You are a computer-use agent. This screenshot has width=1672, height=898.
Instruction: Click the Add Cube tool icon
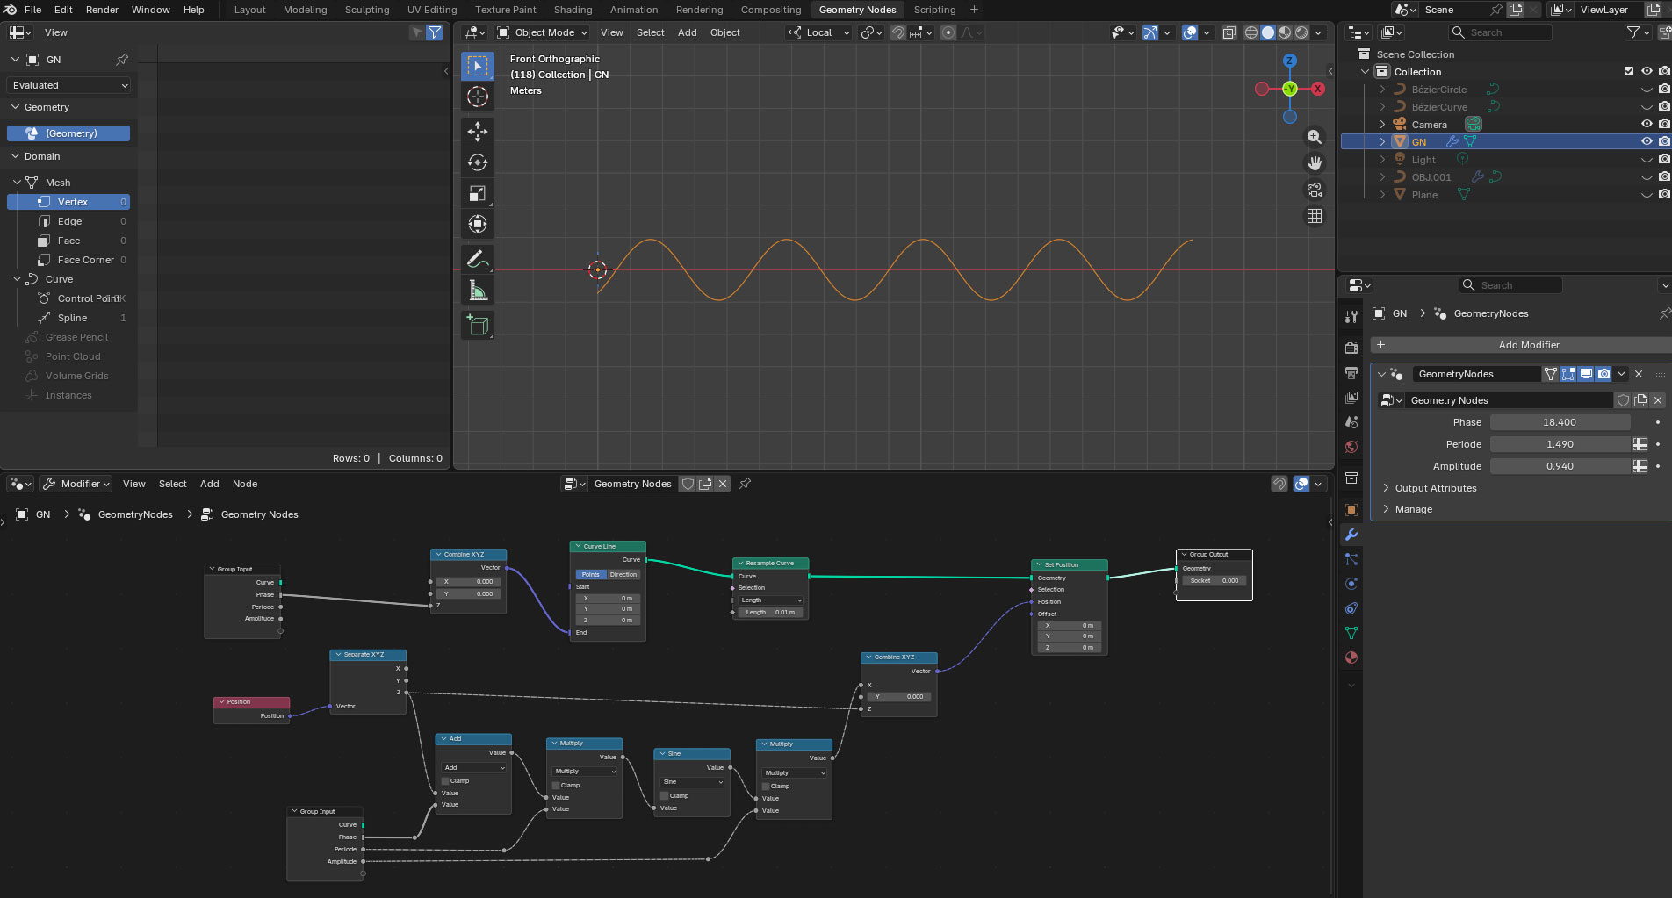click(x=478, y=326)
